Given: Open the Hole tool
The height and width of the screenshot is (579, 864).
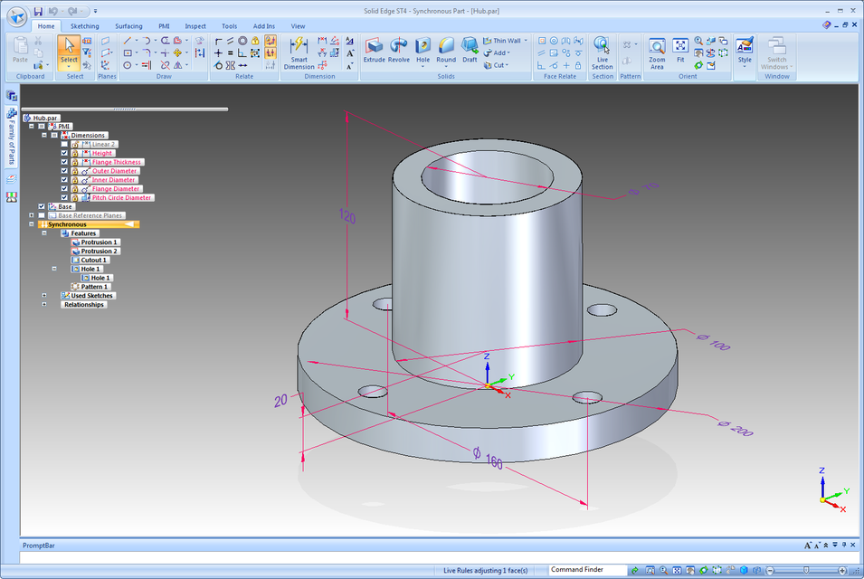Looking at the screenshot, I should [423, 52].
